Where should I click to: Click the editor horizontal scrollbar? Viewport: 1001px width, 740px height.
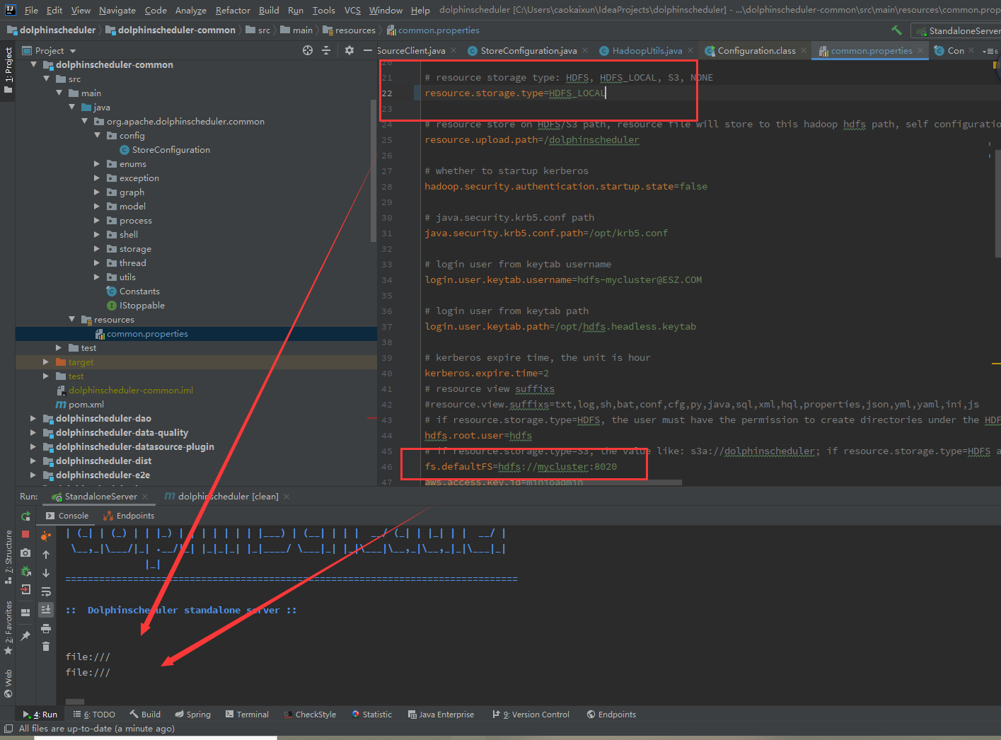click(x=552, y=482)
